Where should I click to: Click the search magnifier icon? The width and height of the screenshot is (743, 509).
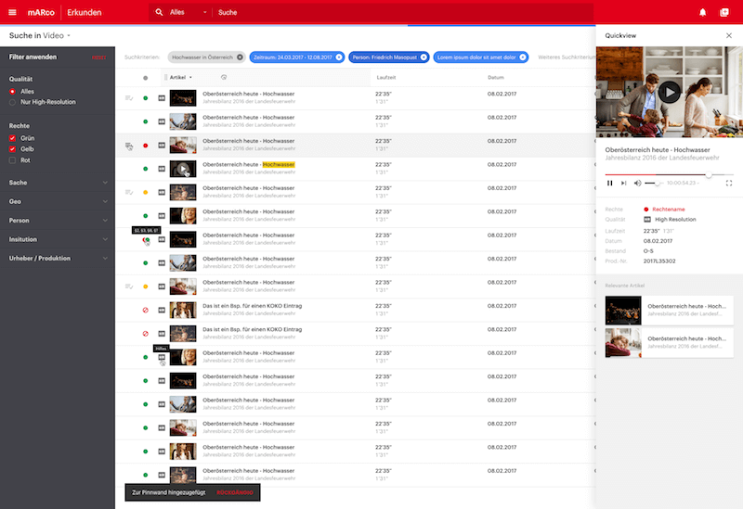(159, 12)
